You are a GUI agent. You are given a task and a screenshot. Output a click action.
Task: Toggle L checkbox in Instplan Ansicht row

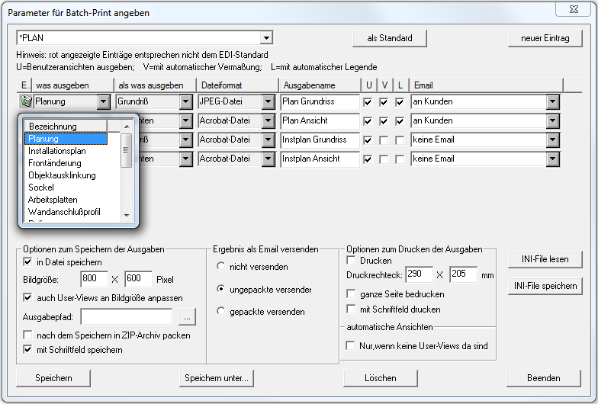tap(400, 159)
